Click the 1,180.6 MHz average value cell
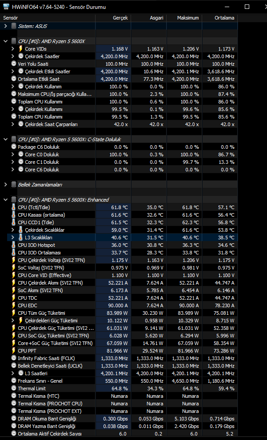267x440 pixels. tap(220, 381)
